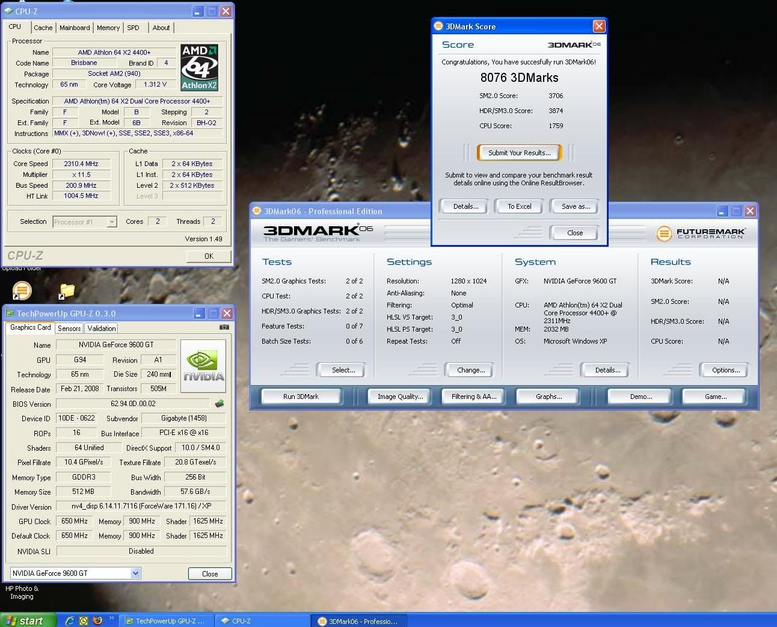This screenshot has height=627, width=777.
Task: Click Save as button in score dialog
Action: click(576, 206)
